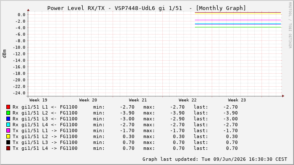Click the Graph last updated timestamp
The width and height of the screenshot is (294, 165).
coord(215,159)
